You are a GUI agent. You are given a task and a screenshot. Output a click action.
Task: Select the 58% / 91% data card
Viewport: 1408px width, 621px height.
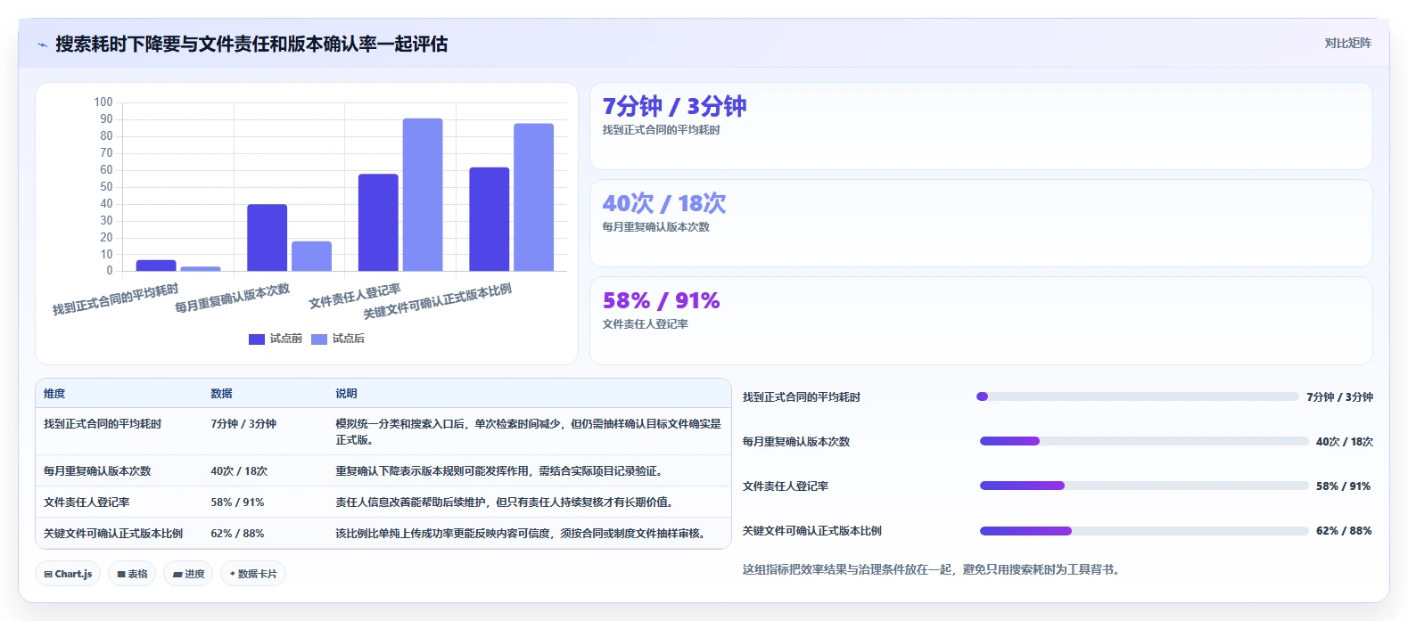click(981, 321)
